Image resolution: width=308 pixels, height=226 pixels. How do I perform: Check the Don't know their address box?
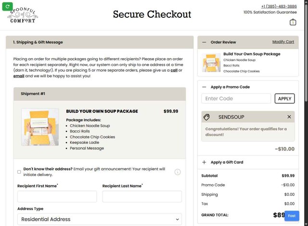tap(19, 172)
